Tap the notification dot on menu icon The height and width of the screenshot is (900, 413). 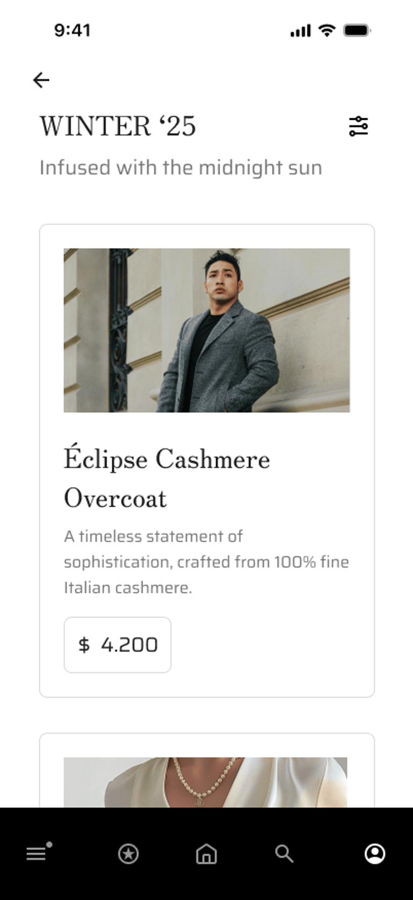pos(49,845)
